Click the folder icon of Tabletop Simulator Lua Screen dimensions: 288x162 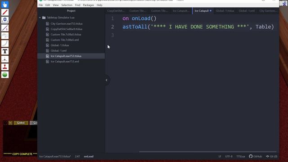44,18
